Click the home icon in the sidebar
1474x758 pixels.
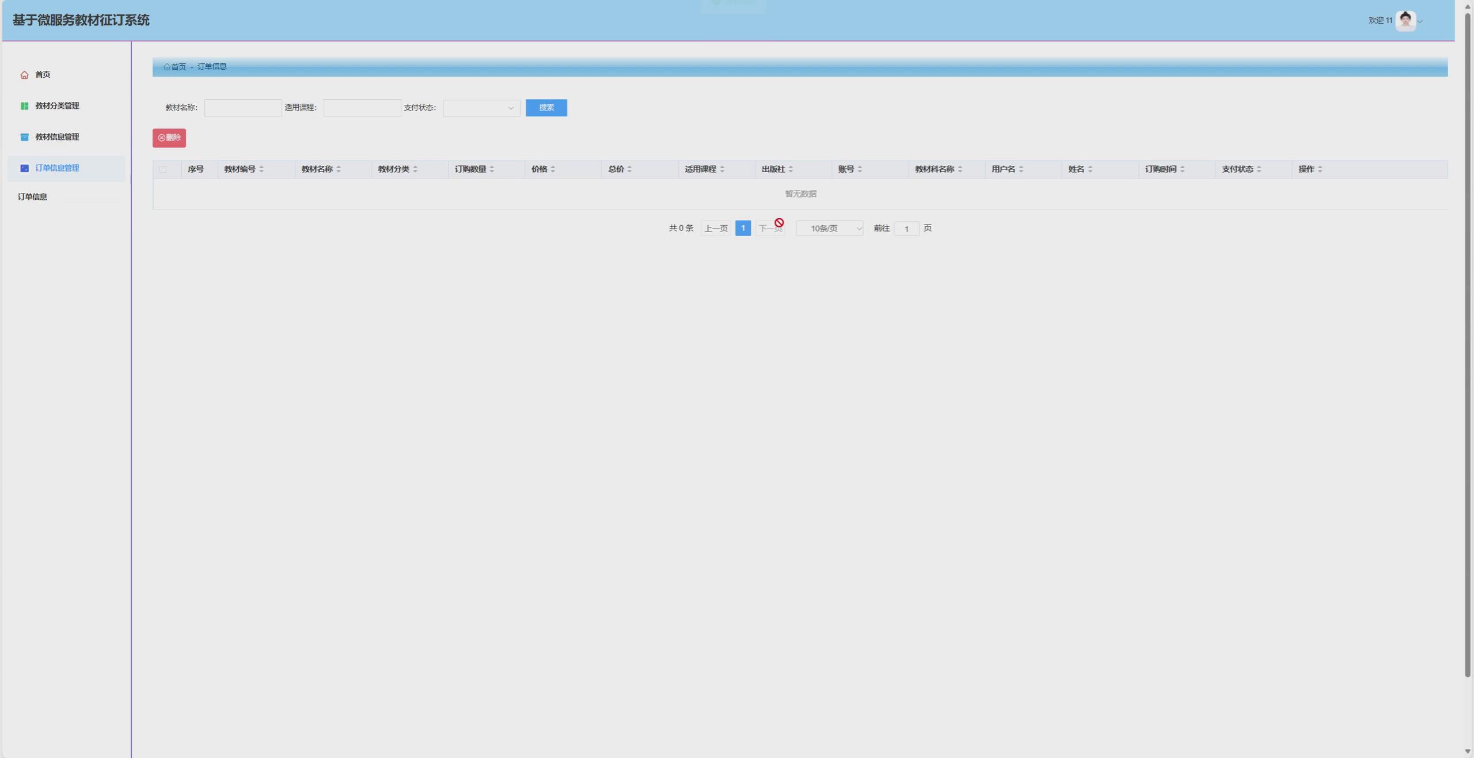click(x=24, y=75)
